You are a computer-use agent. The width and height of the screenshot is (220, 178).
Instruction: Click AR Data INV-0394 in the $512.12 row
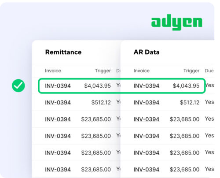point(147,103)
